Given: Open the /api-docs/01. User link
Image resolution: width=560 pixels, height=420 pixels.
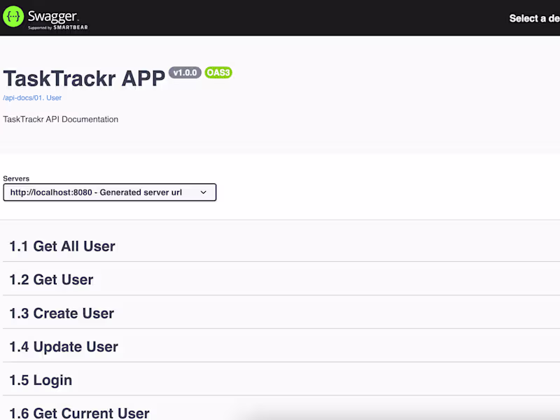Looking at the screenshot, I should tap(32, 98).
